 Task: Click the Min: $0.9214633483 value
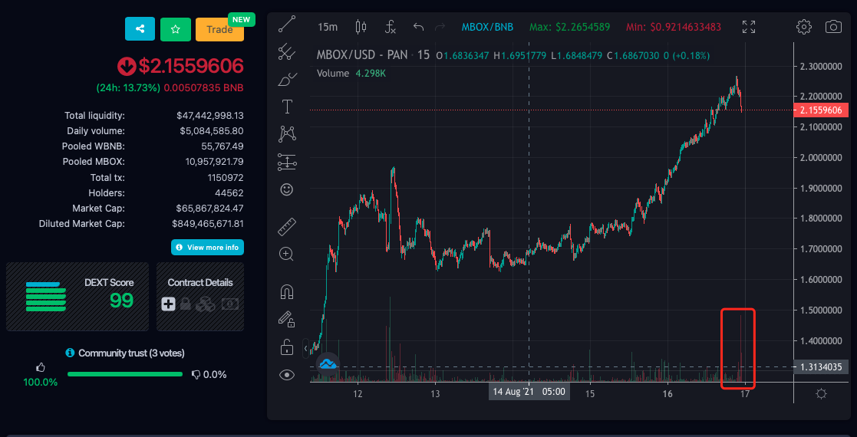(x=674, y=27)
